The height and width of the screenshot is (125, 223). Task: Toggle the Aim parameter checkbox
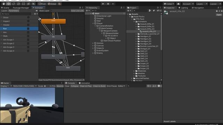pos(28,32)
